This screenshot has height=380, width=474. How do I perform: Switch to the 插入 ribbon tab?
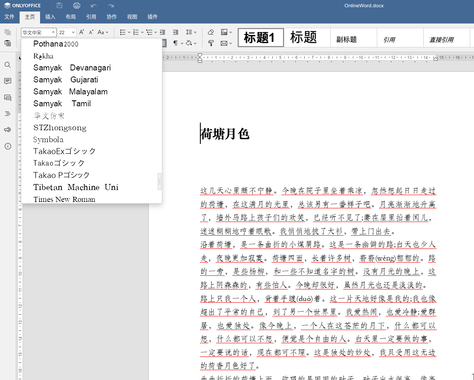click(50, 17)
